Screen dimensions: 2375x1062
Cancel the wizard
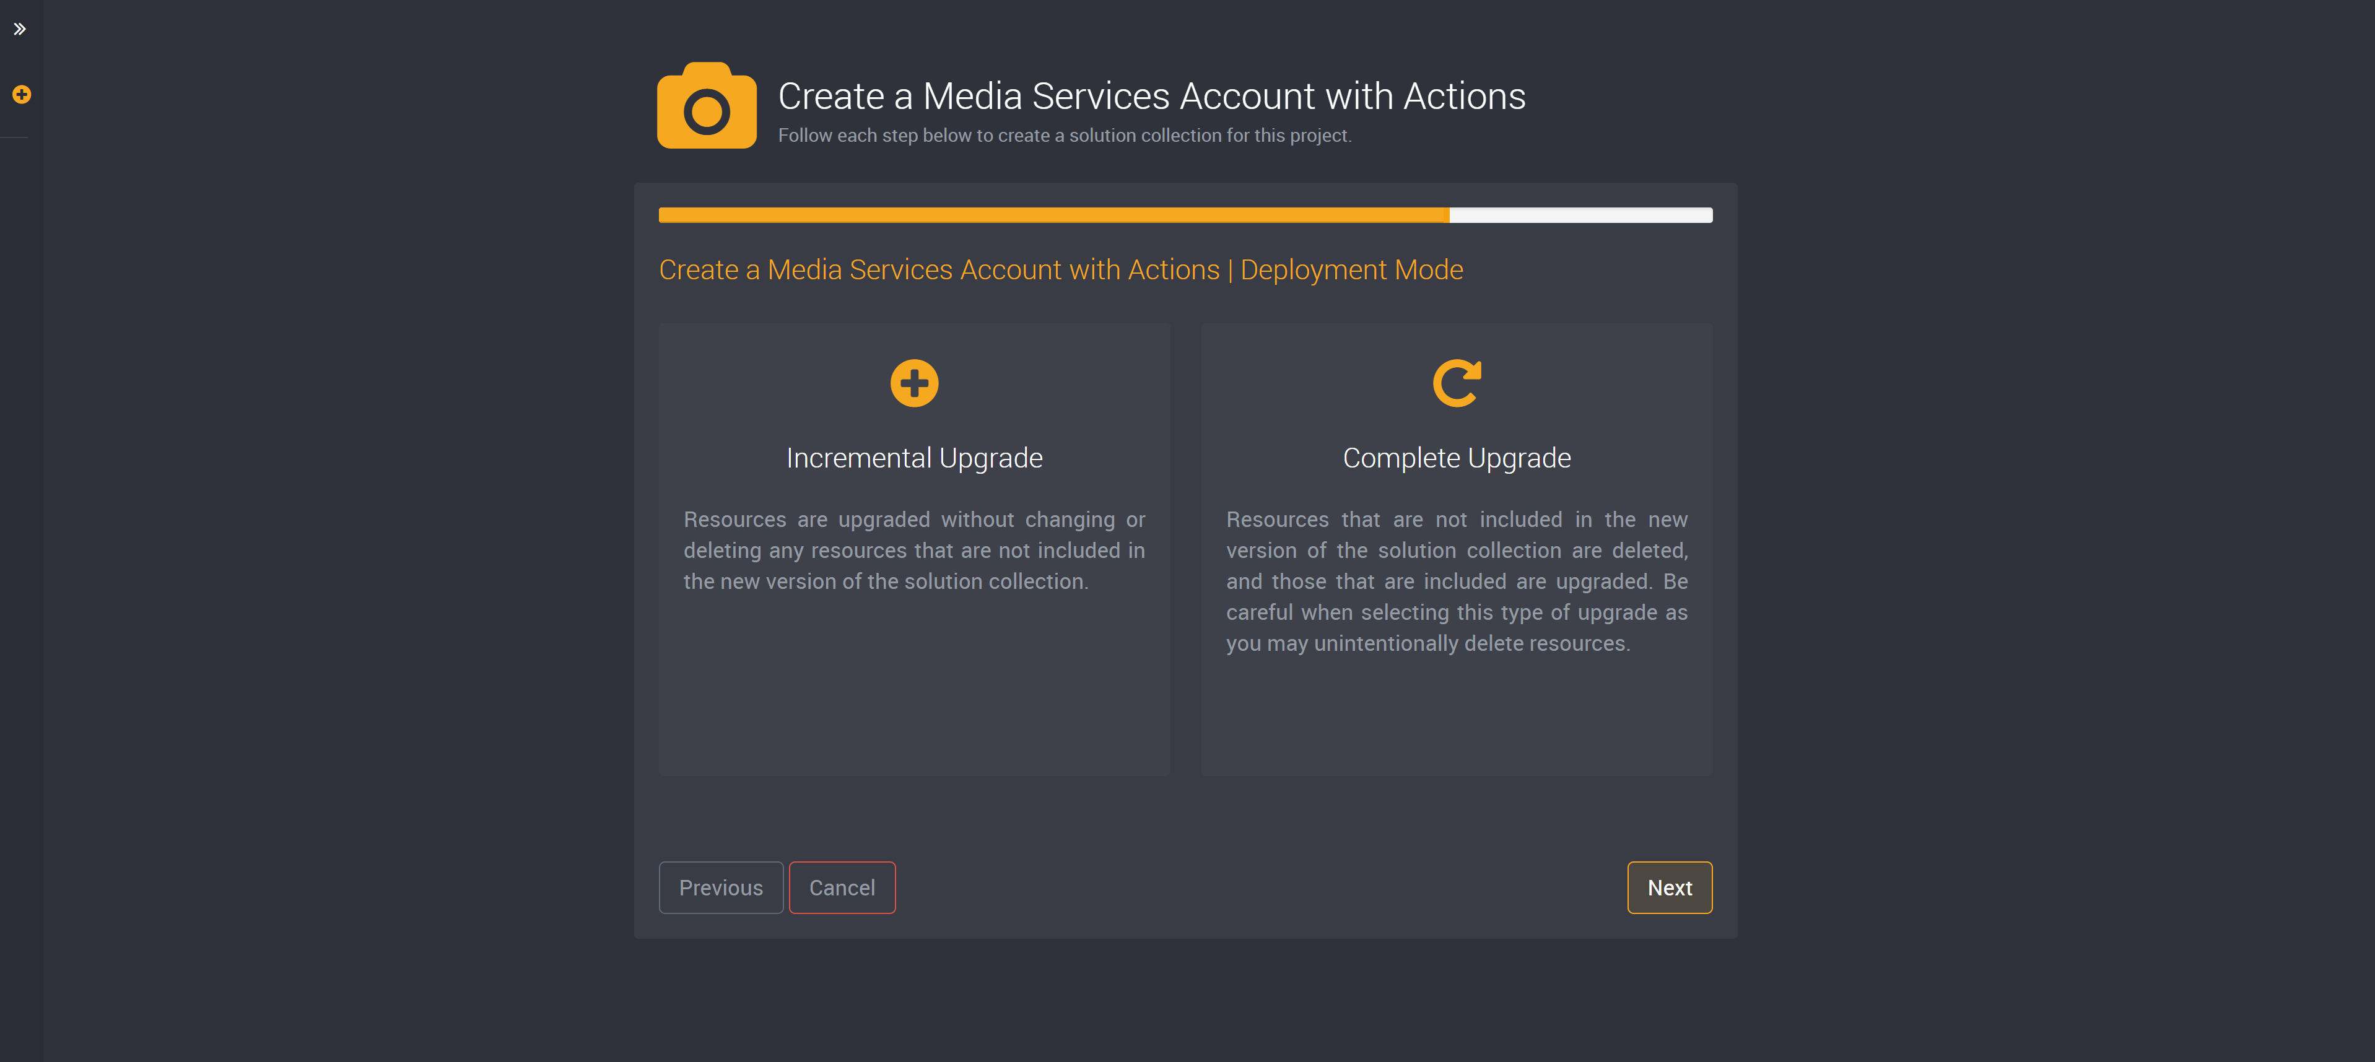(x=842, y=887)
